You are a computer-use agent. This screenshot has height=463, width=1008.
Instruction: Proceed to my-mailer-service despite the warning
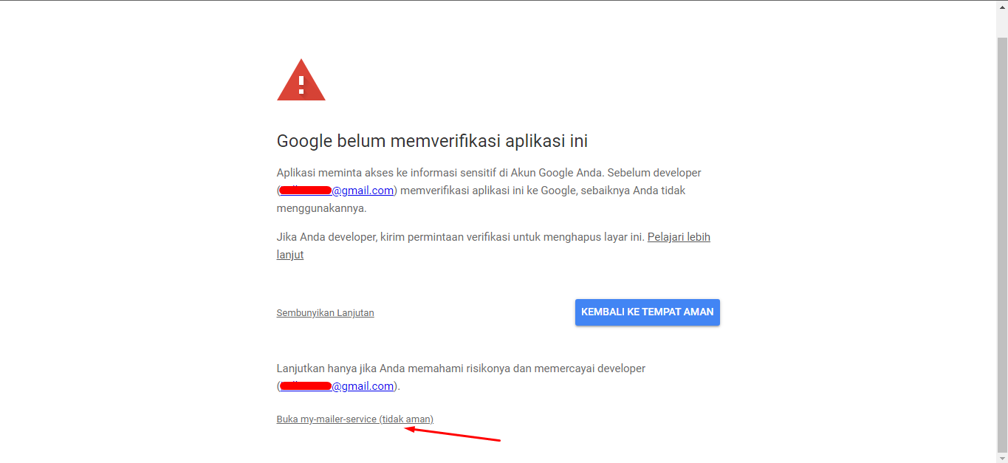[354, 419]
